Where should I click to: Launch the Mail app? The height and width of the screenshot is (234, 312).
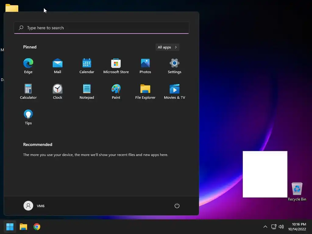(58, 66)
